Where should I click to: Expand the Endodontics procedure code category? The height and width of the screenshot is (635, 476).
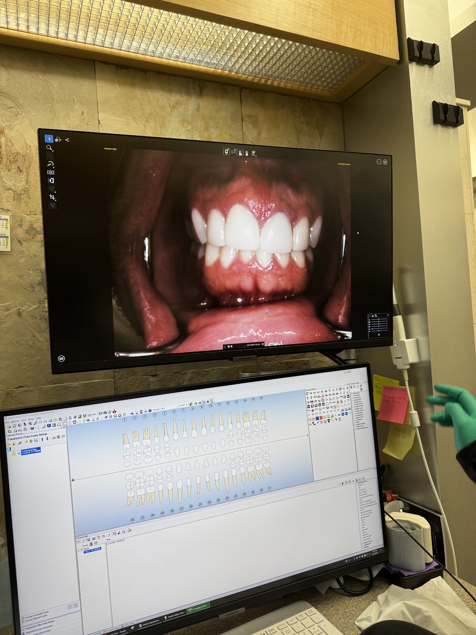(357, 400)
